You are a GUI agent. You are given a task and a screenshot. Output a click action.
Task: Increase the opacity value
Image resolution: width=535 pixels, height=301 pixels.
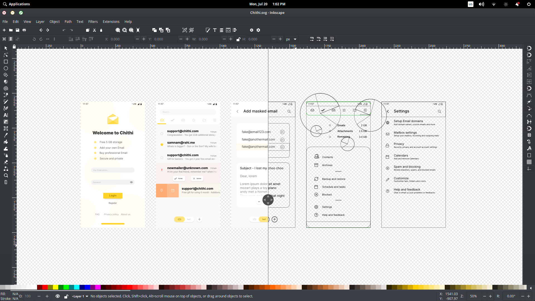(x=47, y=296)
